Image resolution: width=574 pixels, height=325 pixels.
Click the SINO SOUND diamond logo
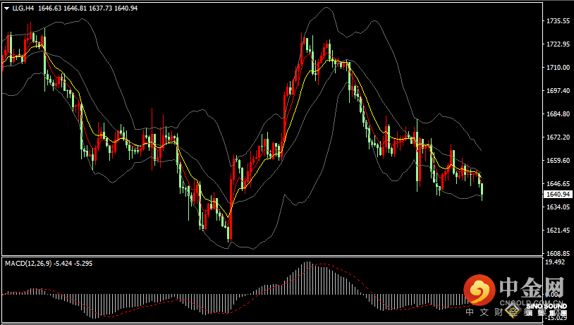tap(513, 311)
